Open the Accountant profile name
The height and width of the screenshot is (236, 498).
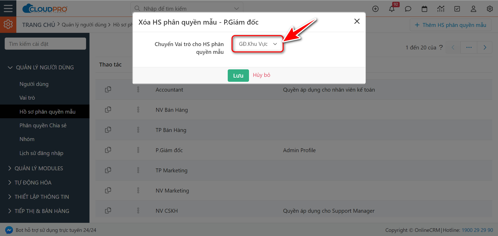pyautogui.click(x=169, y=90)
